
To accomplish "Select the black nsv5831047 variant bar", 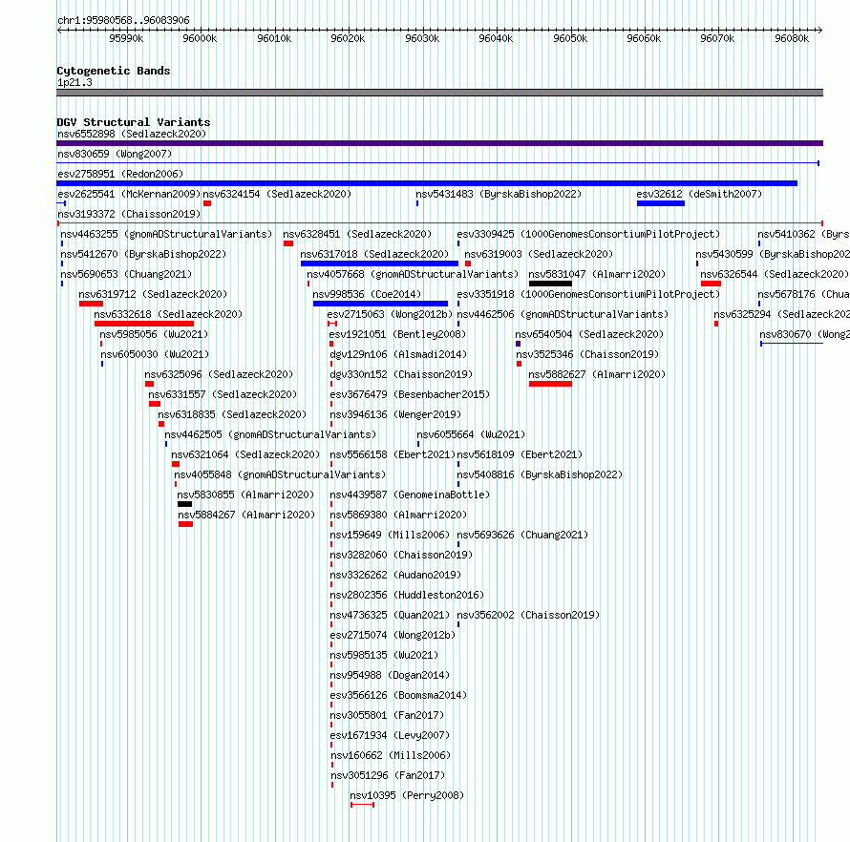I will [550, 284].
